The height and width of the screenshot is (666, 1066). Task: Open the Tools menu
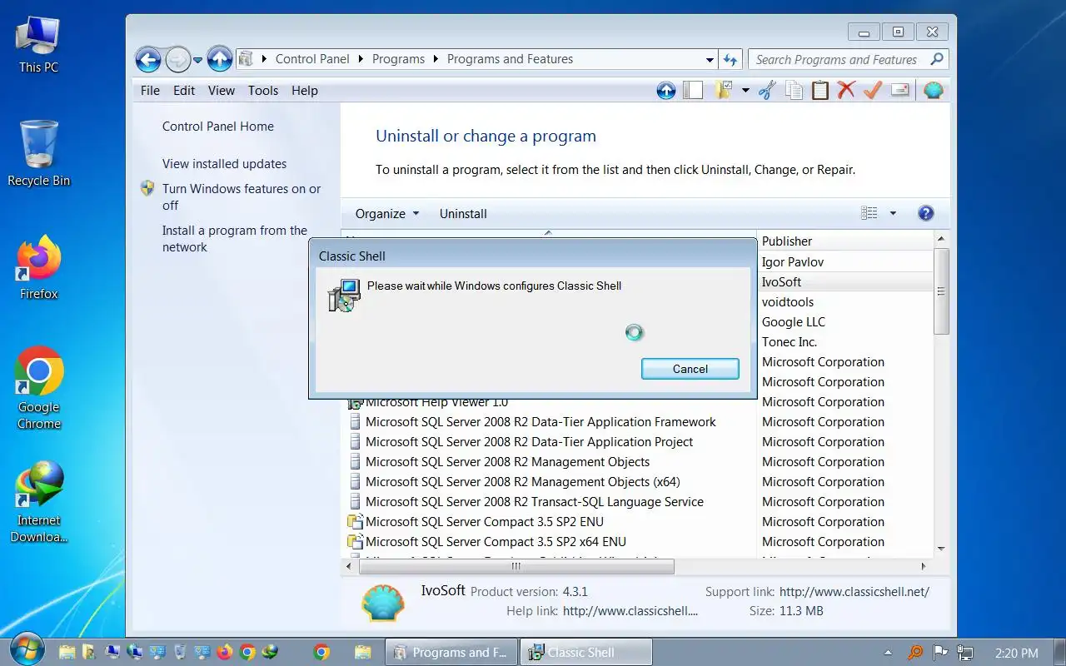click(x=263, y=91)
